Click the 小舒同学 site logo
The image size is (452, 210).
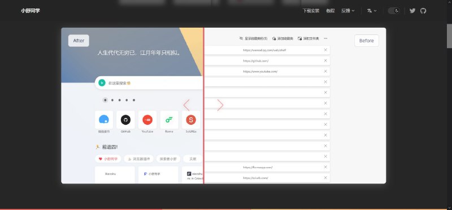[31, 11]
